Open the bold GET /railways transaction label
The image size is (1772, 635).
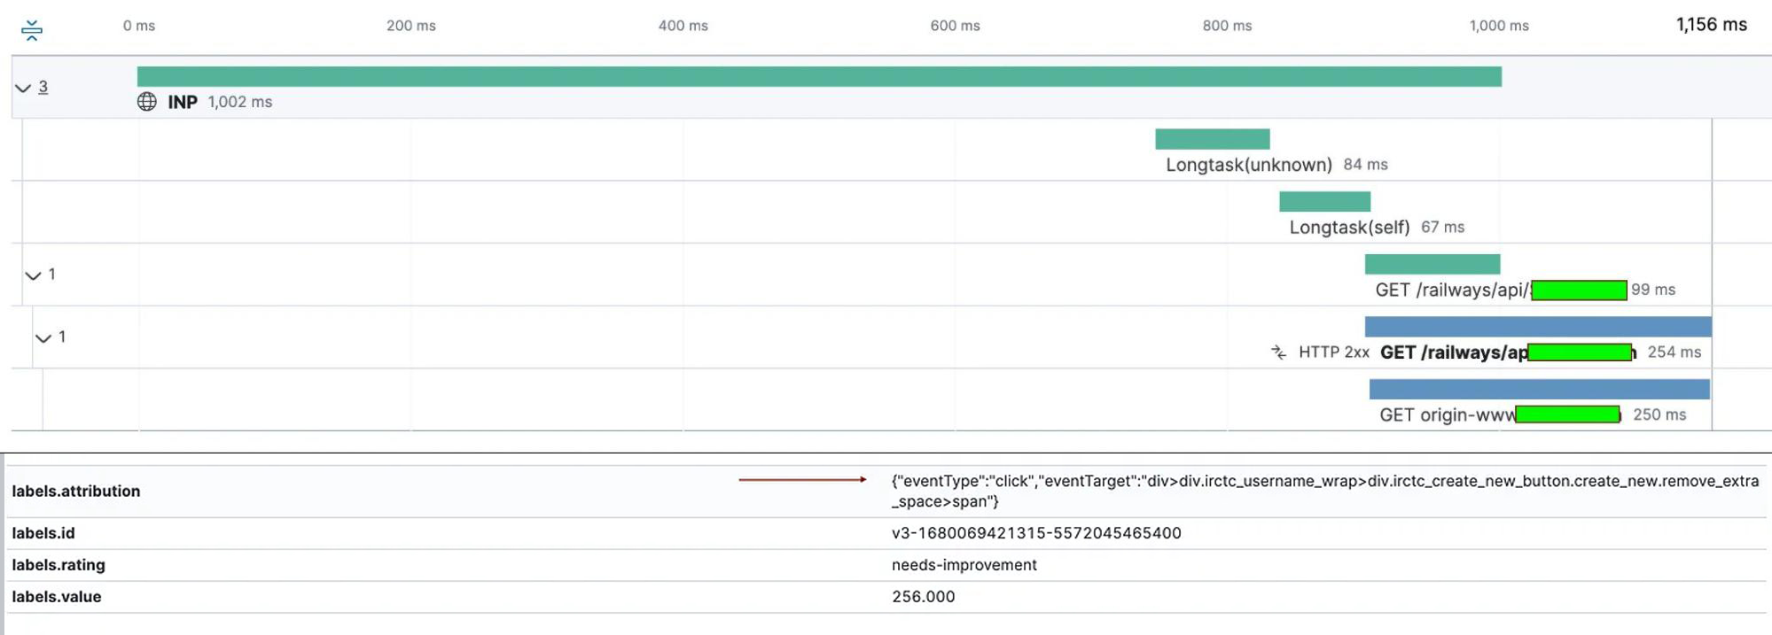(1453, 352)
